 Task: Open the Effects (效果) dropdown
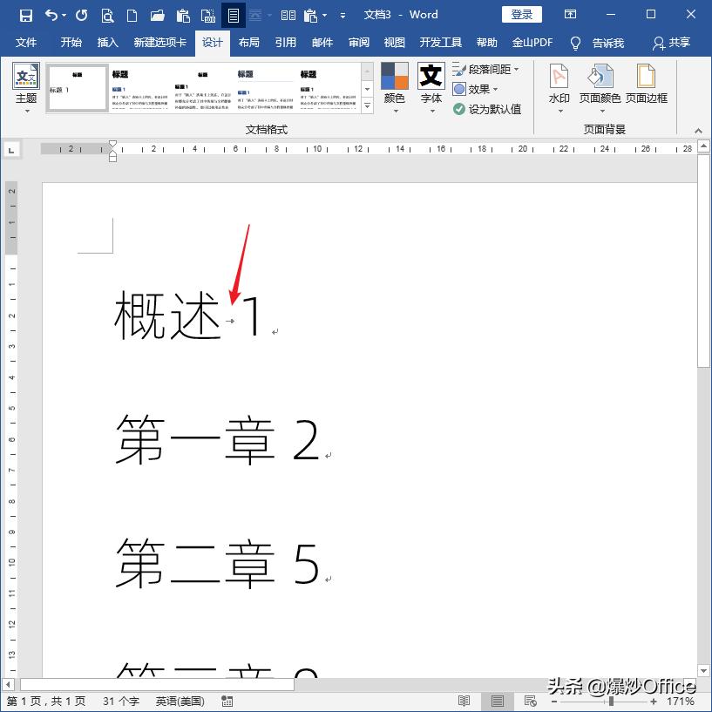(480, 88)
